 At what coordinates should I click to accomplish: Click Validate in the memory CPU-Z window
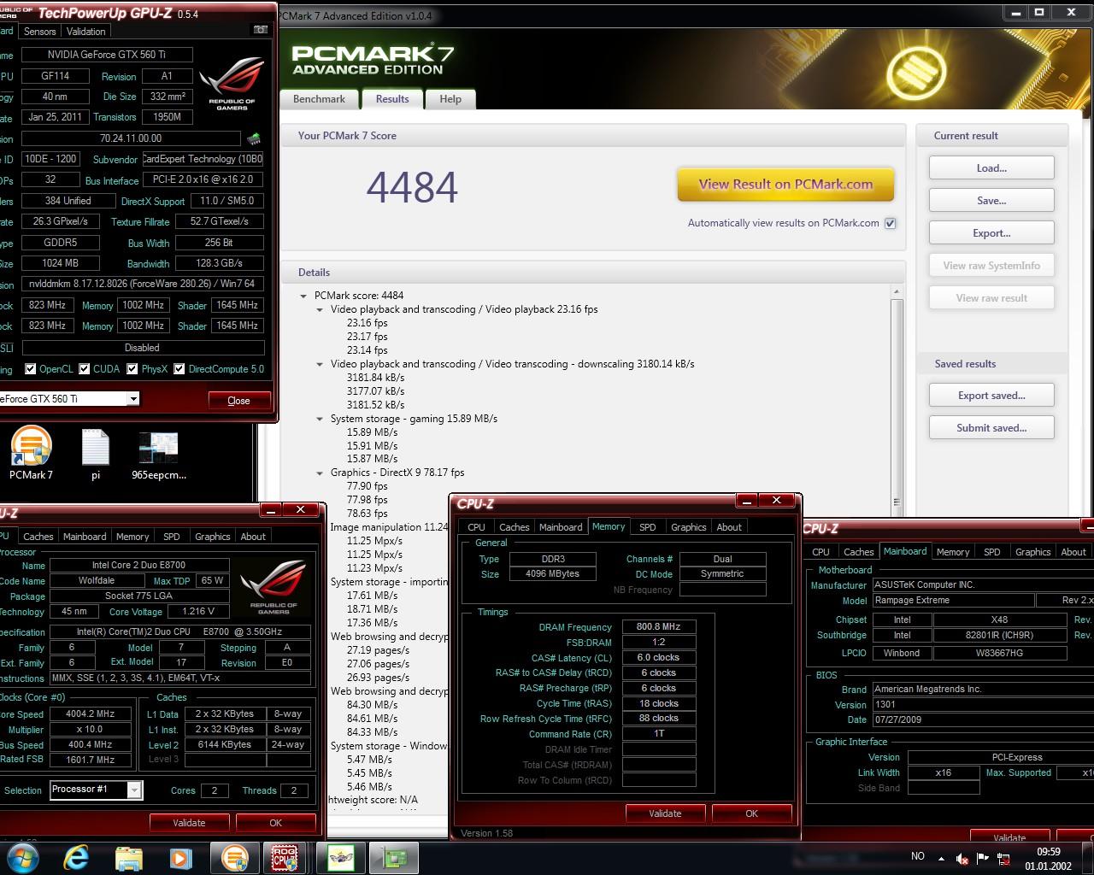coord(665,813)
